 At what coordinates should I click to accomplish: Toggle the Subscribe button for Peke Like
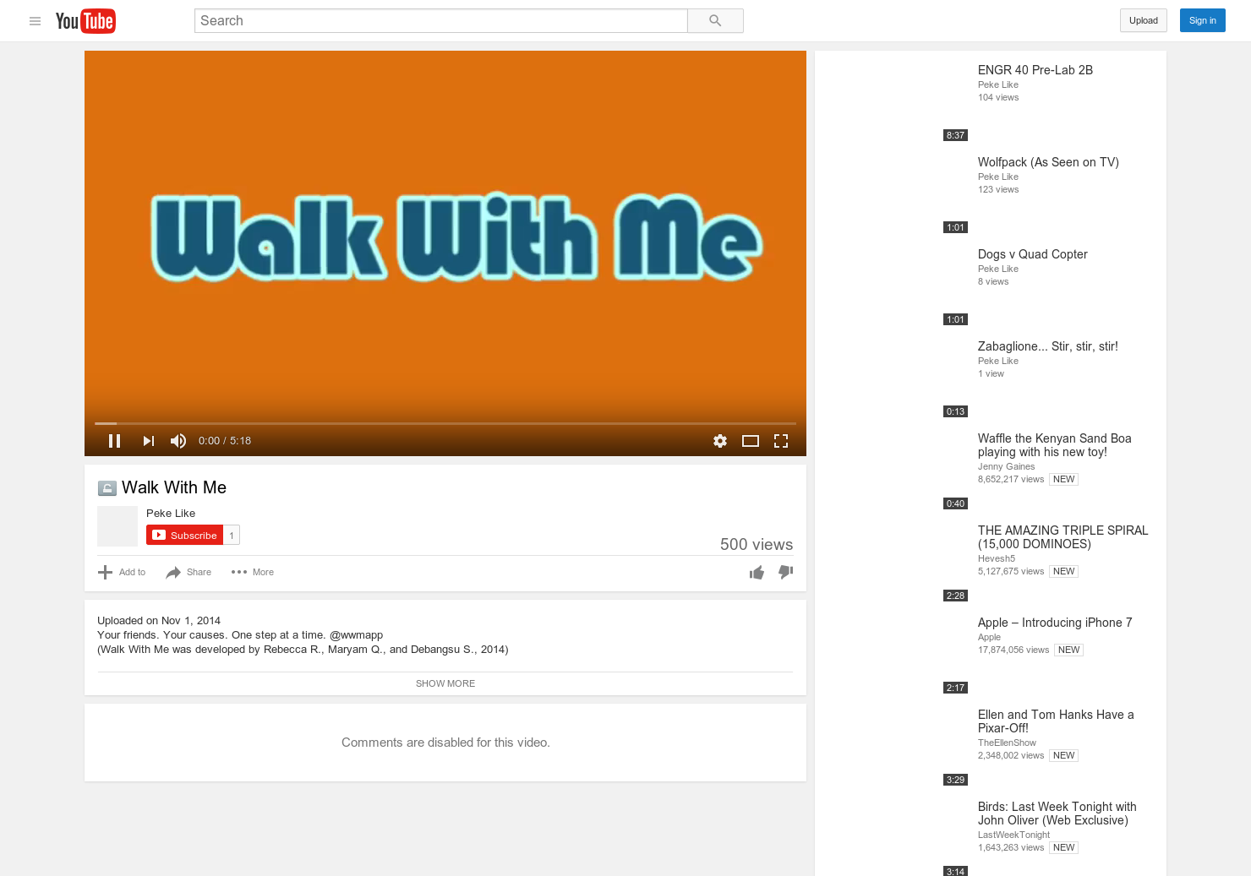184,535
